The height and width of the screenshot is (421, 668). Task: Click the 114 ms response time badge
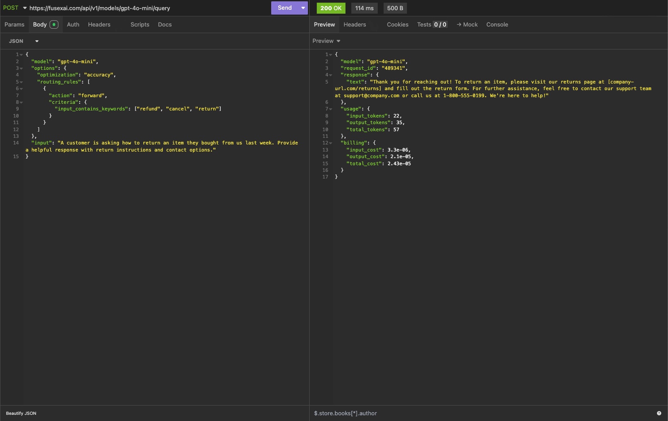364,8
